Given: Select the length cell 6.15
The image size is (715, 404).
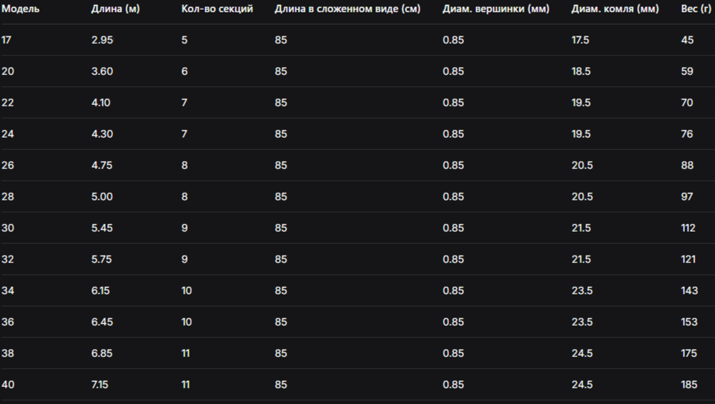Looking at the screenshot, I should click(102, 291).
